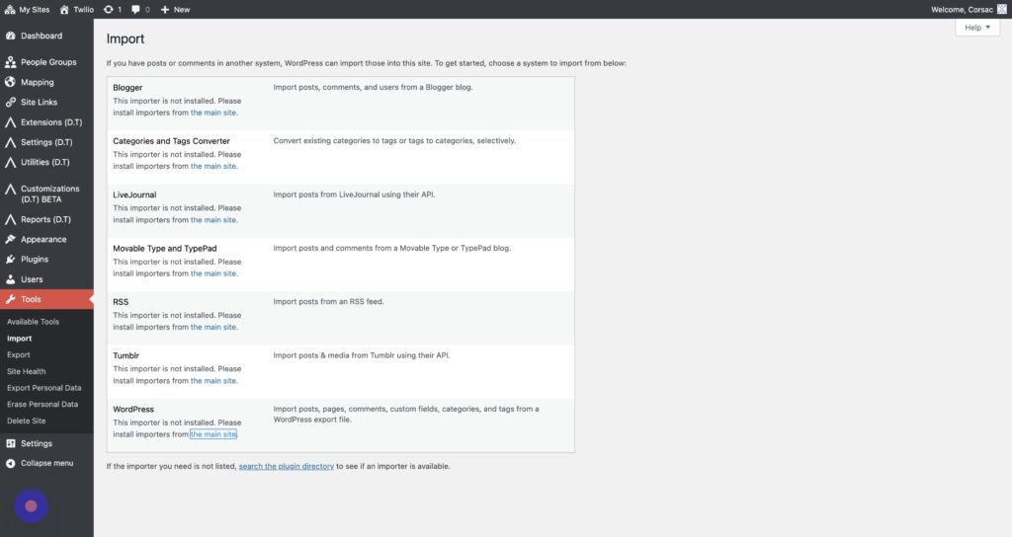Click the Site Links chain icon

click(x=11, y=103)
